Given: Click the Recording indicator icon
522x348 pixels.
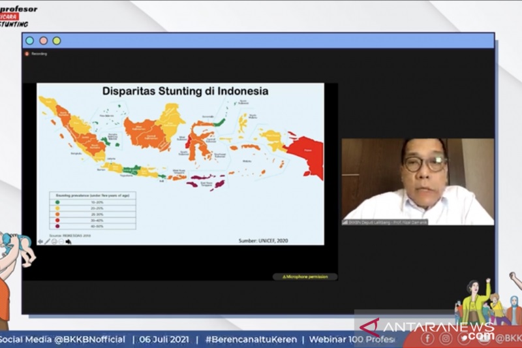Looking at the screenshot, I should [x=27, y=54].
